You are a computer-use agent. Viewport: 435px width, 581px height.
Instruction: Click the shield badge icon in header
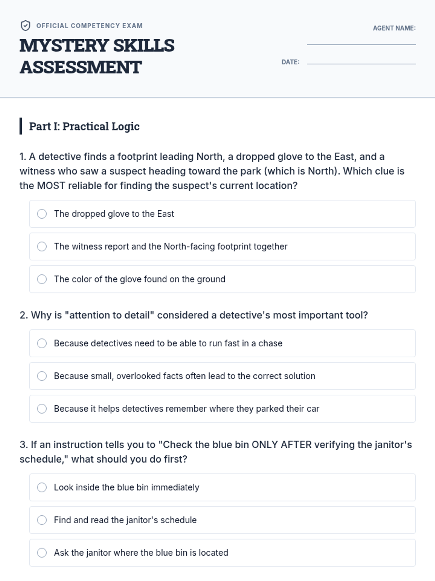pyautogui.click(x=25, y=26)
